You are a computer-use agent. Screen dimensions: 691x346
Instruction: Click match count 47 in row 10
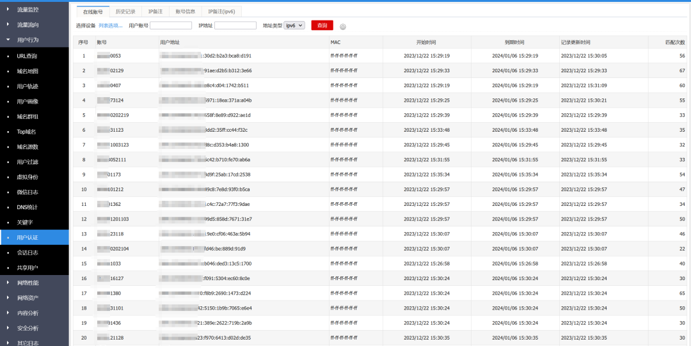point(682,189)
